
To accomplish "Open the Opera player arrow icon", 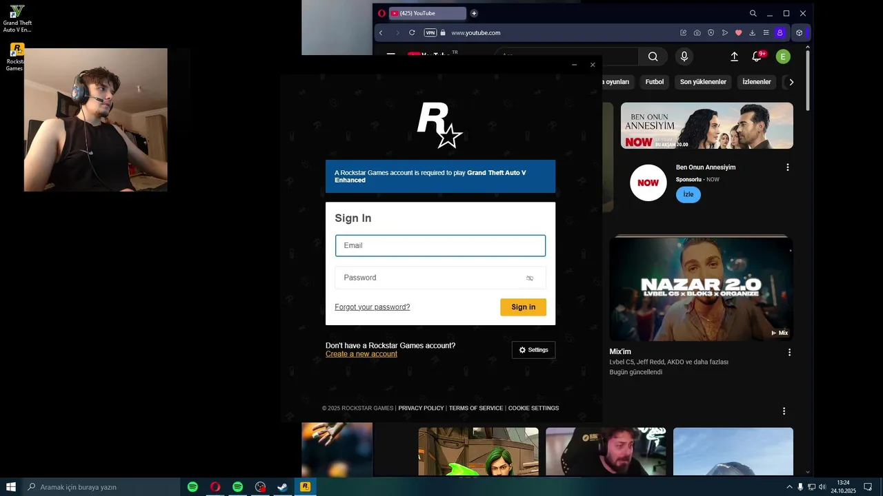I will point(724,32).
